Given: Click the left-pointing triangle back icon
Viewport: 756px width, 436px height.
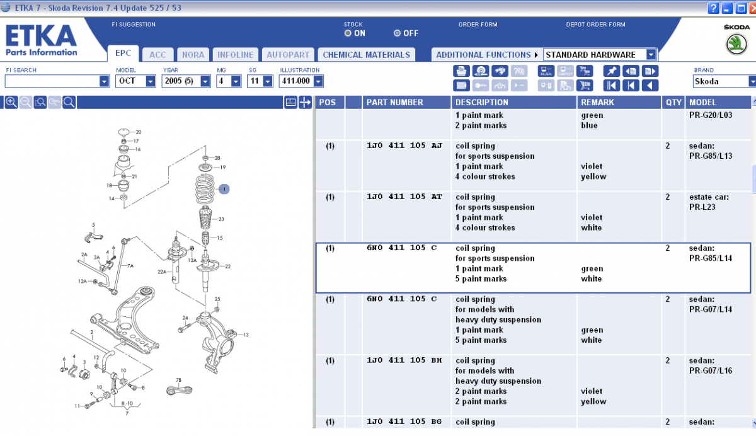Looking at the screenshot, I should (651, 85).
